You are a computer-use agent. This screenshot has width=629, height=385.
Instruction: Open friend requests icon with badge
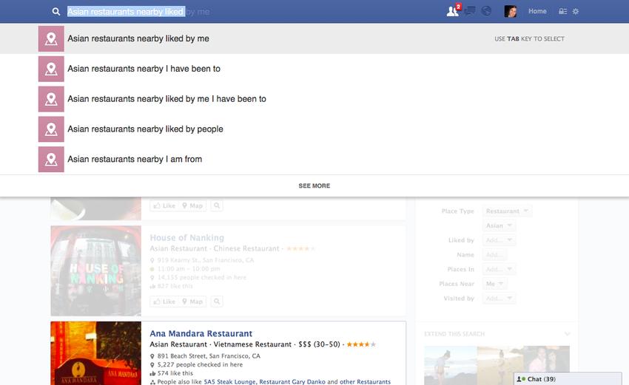pos(454,11)
